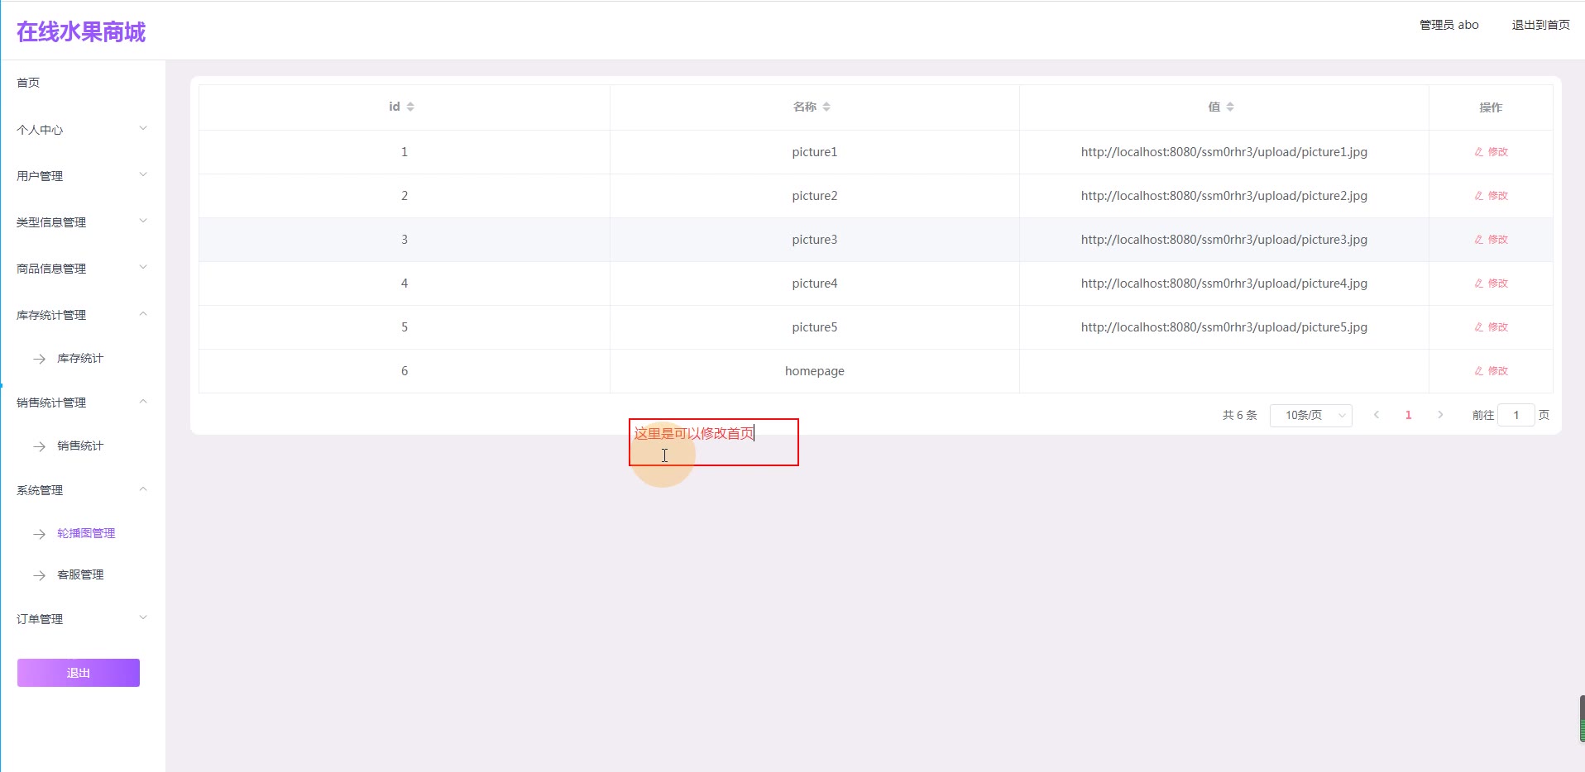Click the arrow icon beside 库存统计
The height and width of the screenshot is (772, 1585).
[x=39, y=359]
